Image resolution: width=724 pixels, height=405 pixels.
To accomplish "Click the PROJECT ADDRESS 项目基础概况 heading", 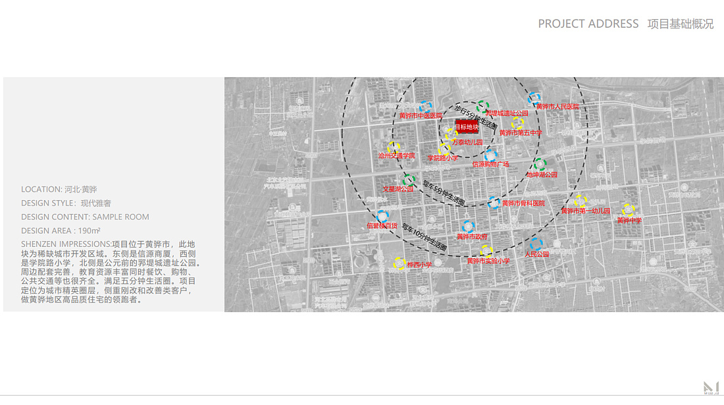I will click(x=625, y=24).
